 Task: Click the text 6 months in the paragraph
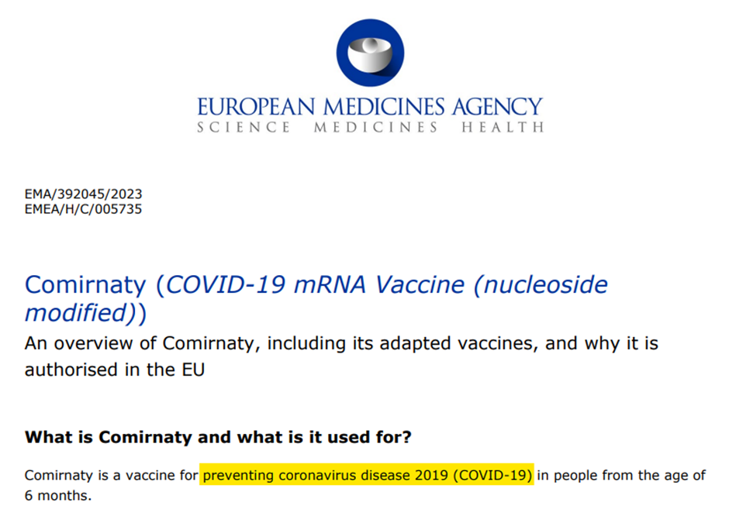(57, 494)
